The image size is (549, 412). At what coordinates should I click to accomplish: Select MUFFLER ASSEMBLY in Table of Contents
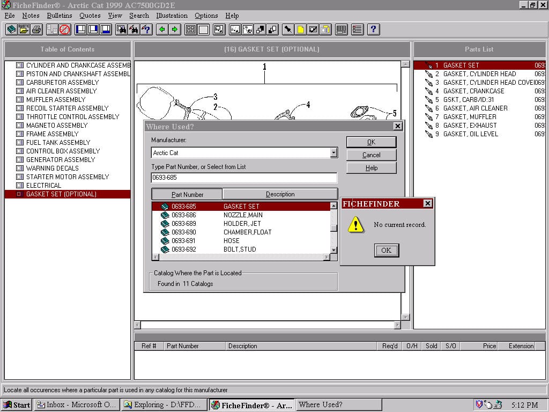click(x=56, y=100)
